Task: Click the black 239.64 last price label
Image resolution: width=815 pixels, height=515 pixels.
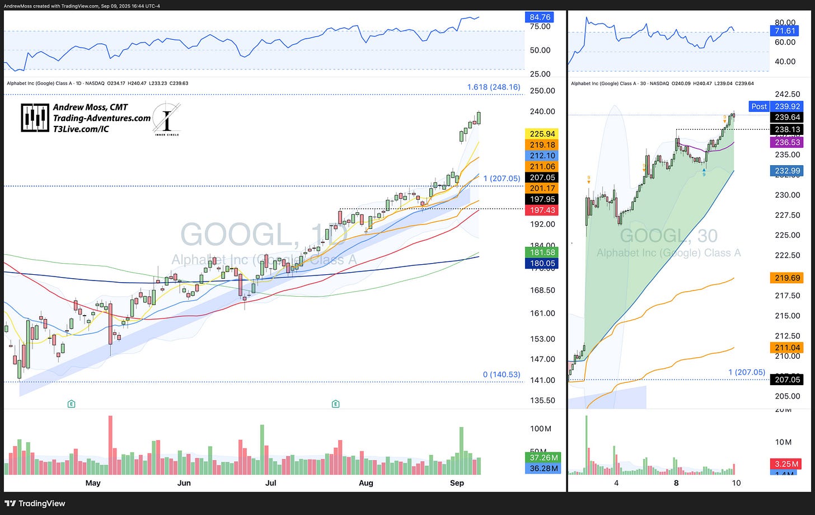Action: click(786, 118)
